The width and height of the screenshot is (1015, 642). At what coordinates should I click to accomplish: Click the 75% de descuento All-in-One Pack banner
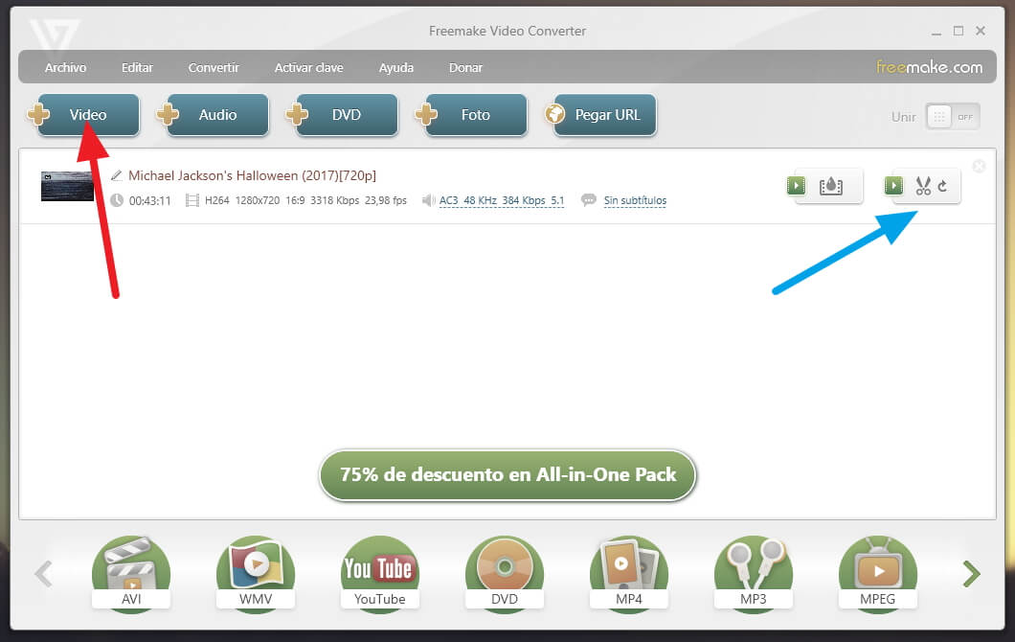coord(507,475)
